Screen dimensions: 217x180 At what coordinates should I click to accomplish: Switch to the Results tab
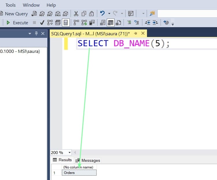click(x=62, y=160)
